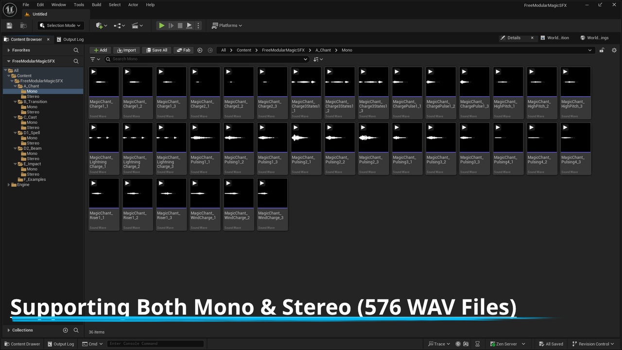Expand the Engine folder in tree
This screenshot has width=622, height=350.
pos(9,185)
